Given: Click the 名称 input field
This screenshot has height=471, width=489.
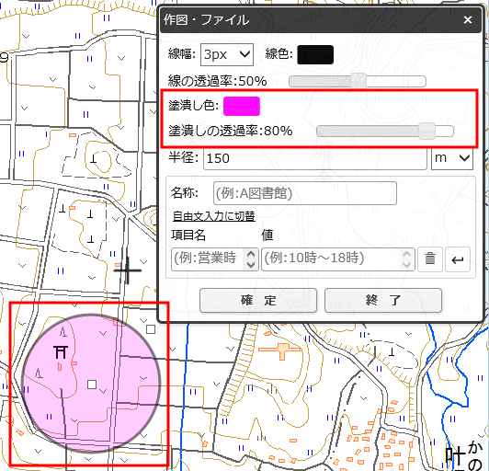Looking at the screenshot, I should pos(305,193).
